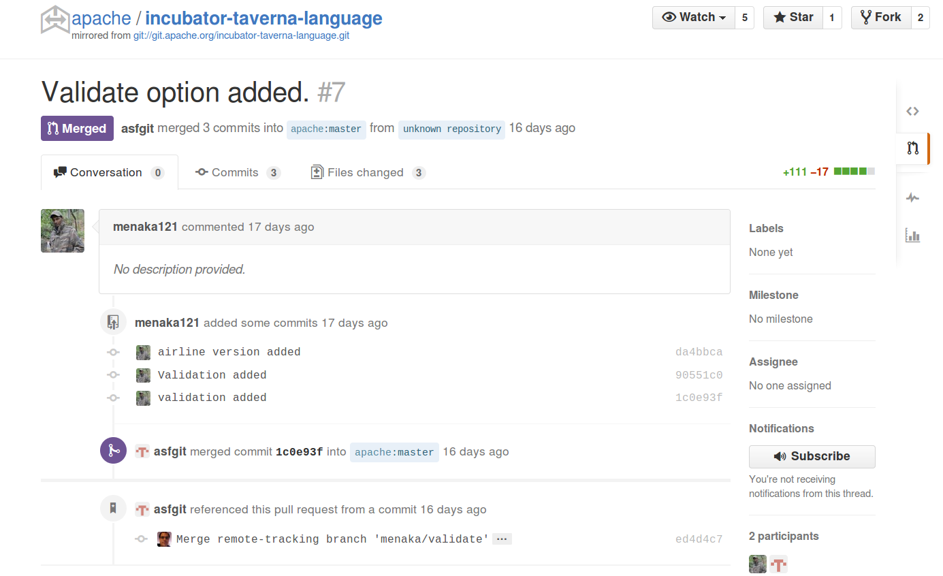Open the 'Validation added' commit message
Image resolution: width=943 pixels, height=576 pixels.
tap(212, 375)
